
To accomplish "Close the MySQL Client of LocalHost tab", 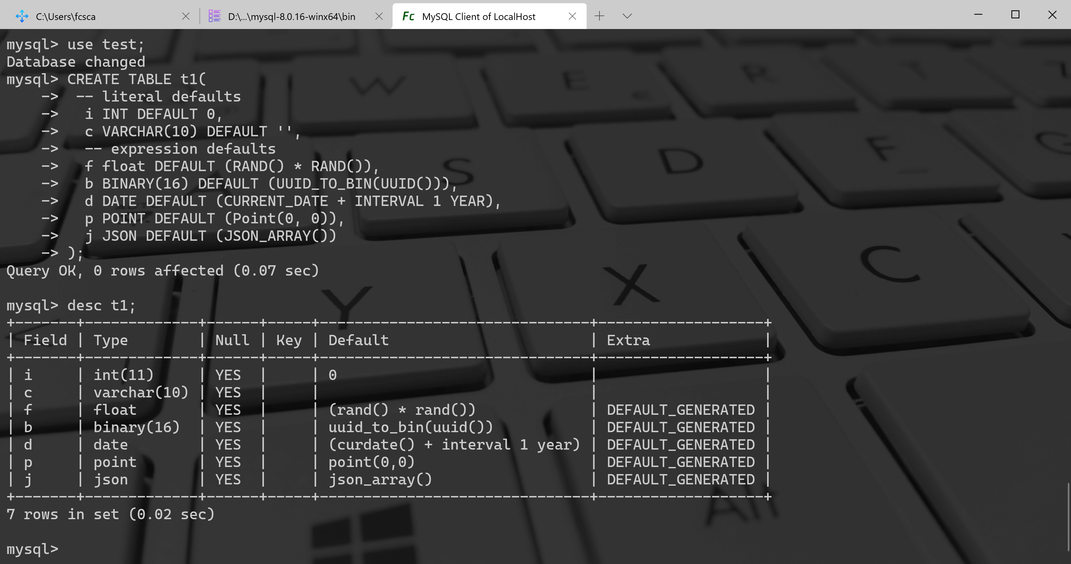I will coord(572,16).
